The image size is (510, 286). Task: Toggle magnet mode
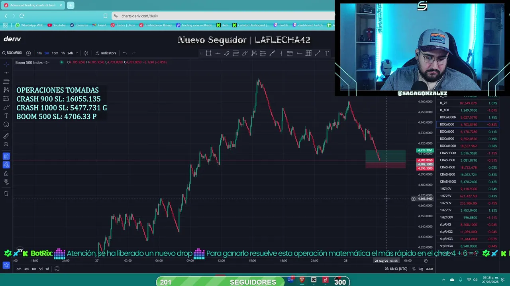click(x=6, y=156)
